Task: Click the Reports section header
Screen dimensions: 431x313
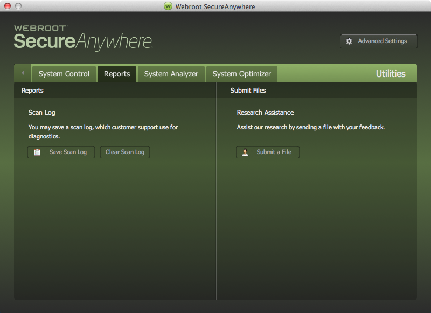Action: tap(32, 91)
